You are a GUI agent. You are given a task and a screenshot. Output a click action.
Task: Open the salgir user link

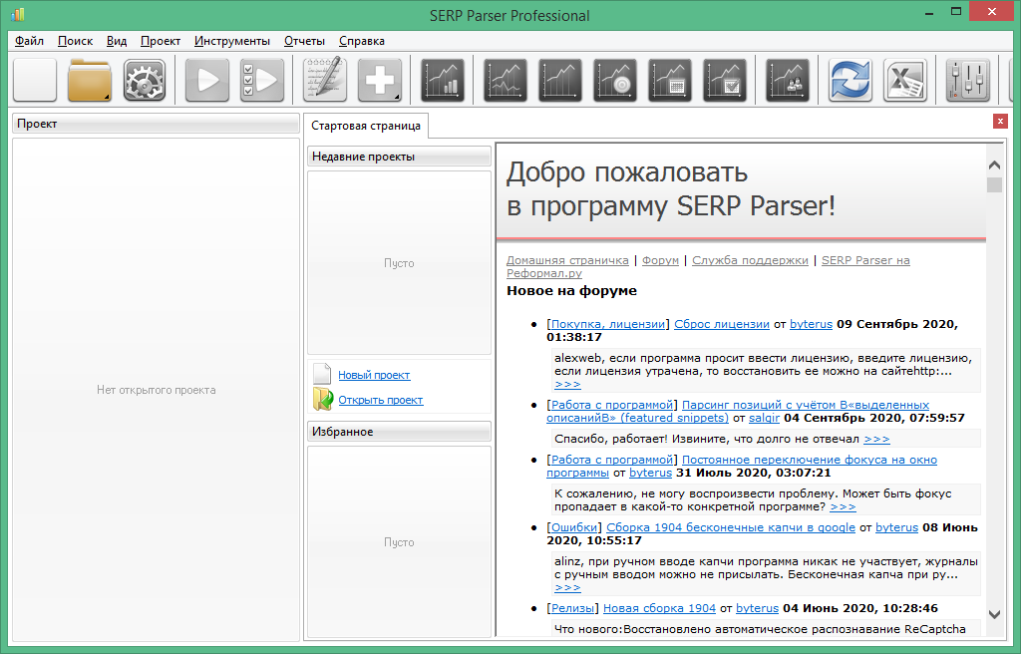pos(764,418)
